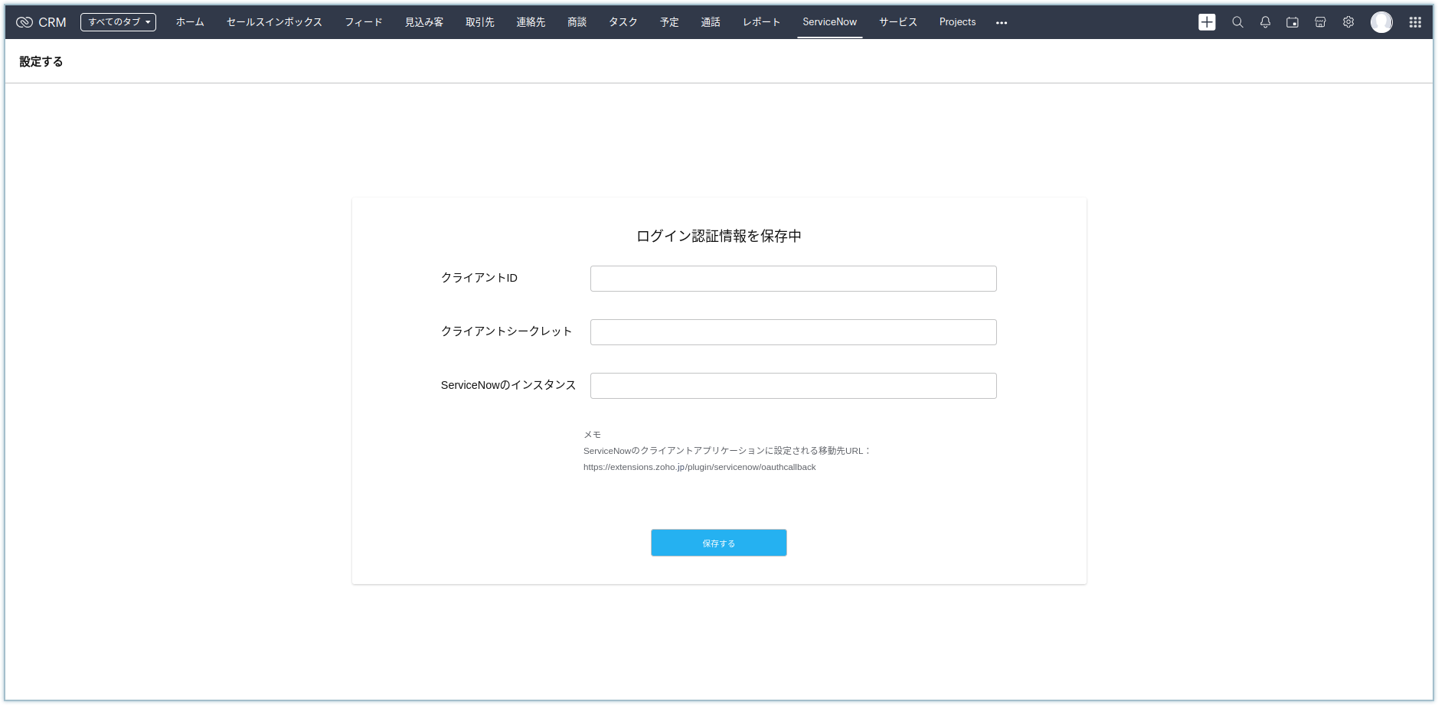Open the marketplace store icon
Screen dimensions: 1438x705
tap(1320, 22)
